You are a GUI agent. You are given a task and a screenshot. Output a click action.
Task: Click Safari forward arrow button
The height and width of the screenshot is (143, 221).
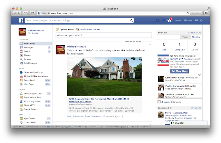pyautogui.click(x=19, y=13)
